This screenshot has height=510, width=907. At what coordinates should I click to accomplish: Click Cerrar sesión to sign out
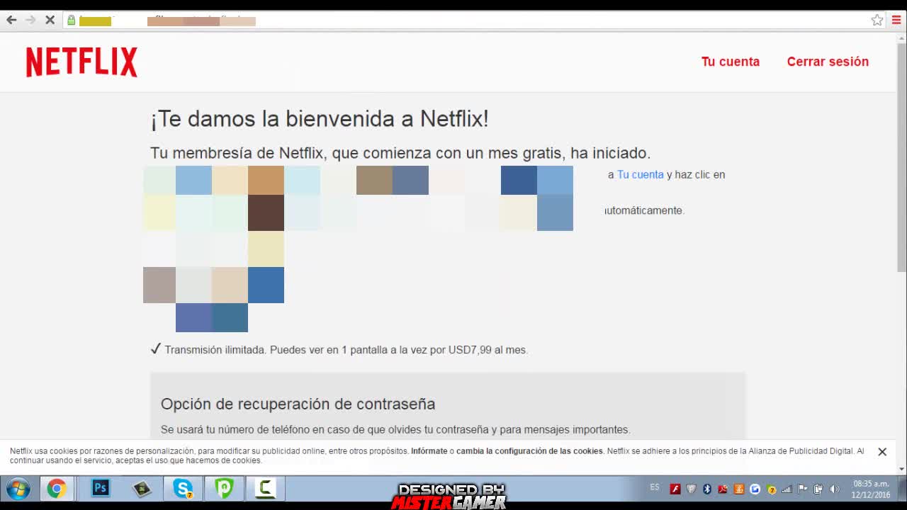(x=828, y=62)
